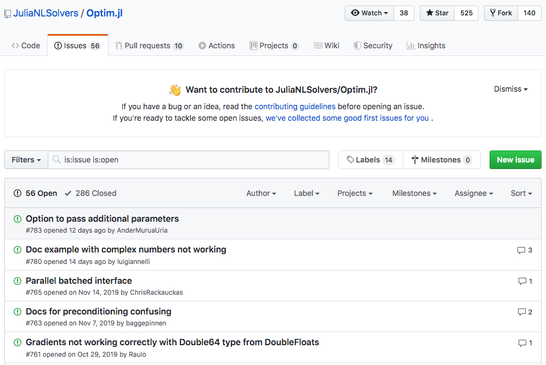Click comment icon for preconditioning docs issue

521,312
